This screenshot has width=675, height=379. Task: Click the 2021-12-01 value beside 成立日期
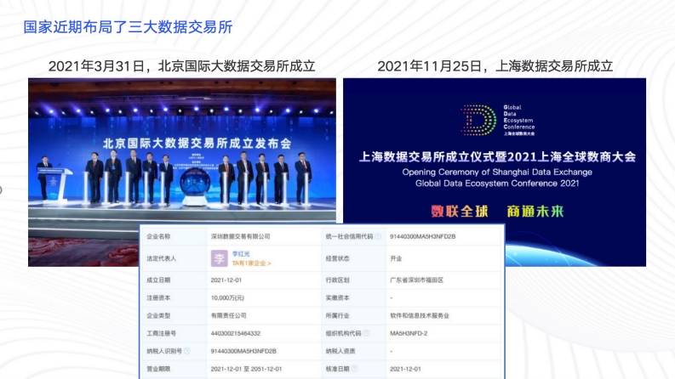pyautogui.click(x=226, y=280)
